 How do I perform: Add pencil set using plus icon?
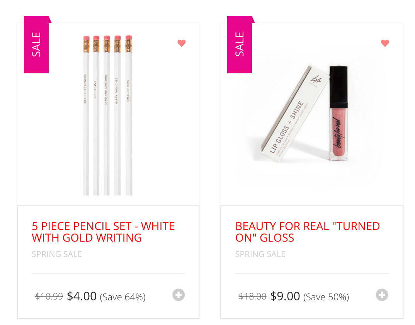tap(179, 295)
